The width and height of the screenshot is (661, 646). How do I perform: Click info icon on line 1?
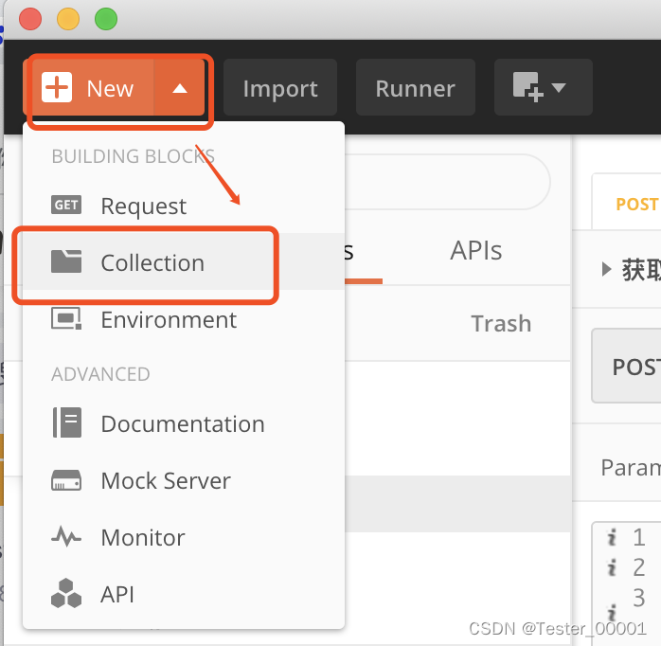[611, 537]
